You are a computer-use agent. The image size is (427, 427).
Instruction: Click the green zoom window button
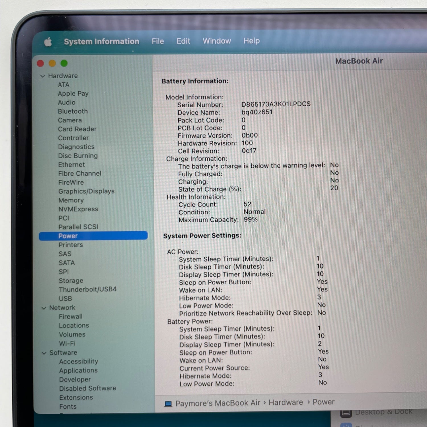click(x=64, y=63)
